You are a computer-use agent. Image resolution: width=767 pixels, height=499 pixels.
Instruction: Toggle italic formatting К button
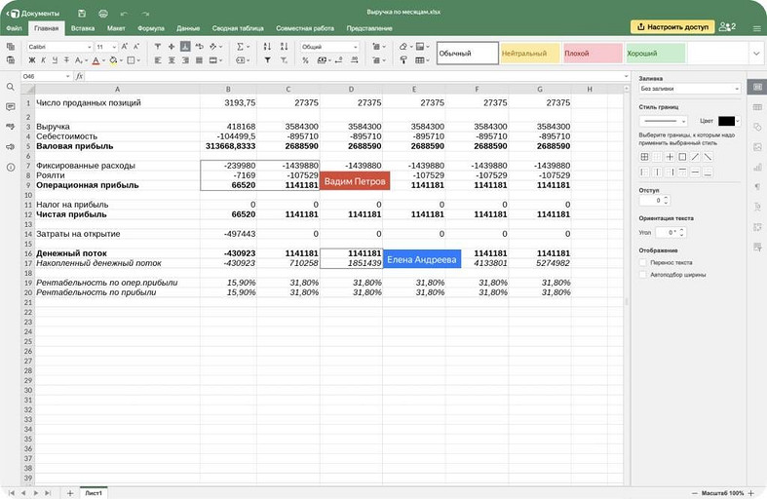[x=44, y=60]
